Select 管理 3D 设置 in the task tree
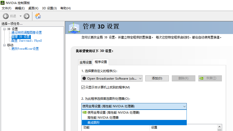This screenshot has height=131, width=233. (x=21, y=37)
